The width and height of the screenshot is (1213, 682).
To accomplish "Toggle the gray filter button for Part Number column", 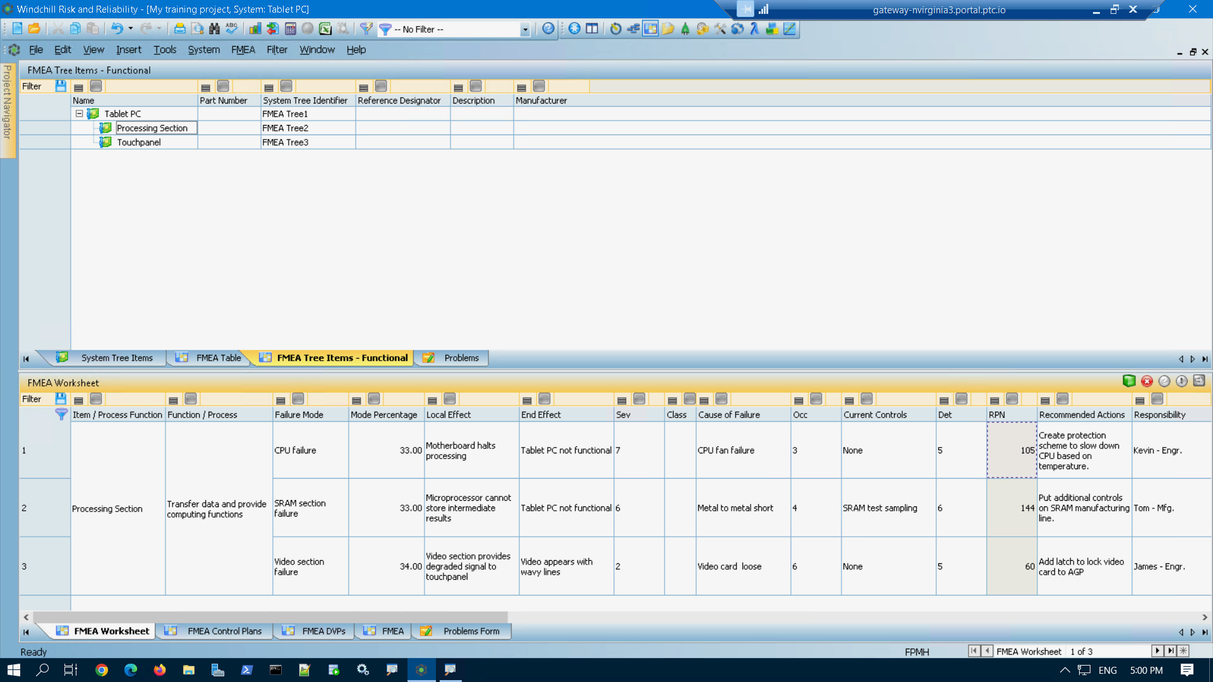I will tap(223, 86).
